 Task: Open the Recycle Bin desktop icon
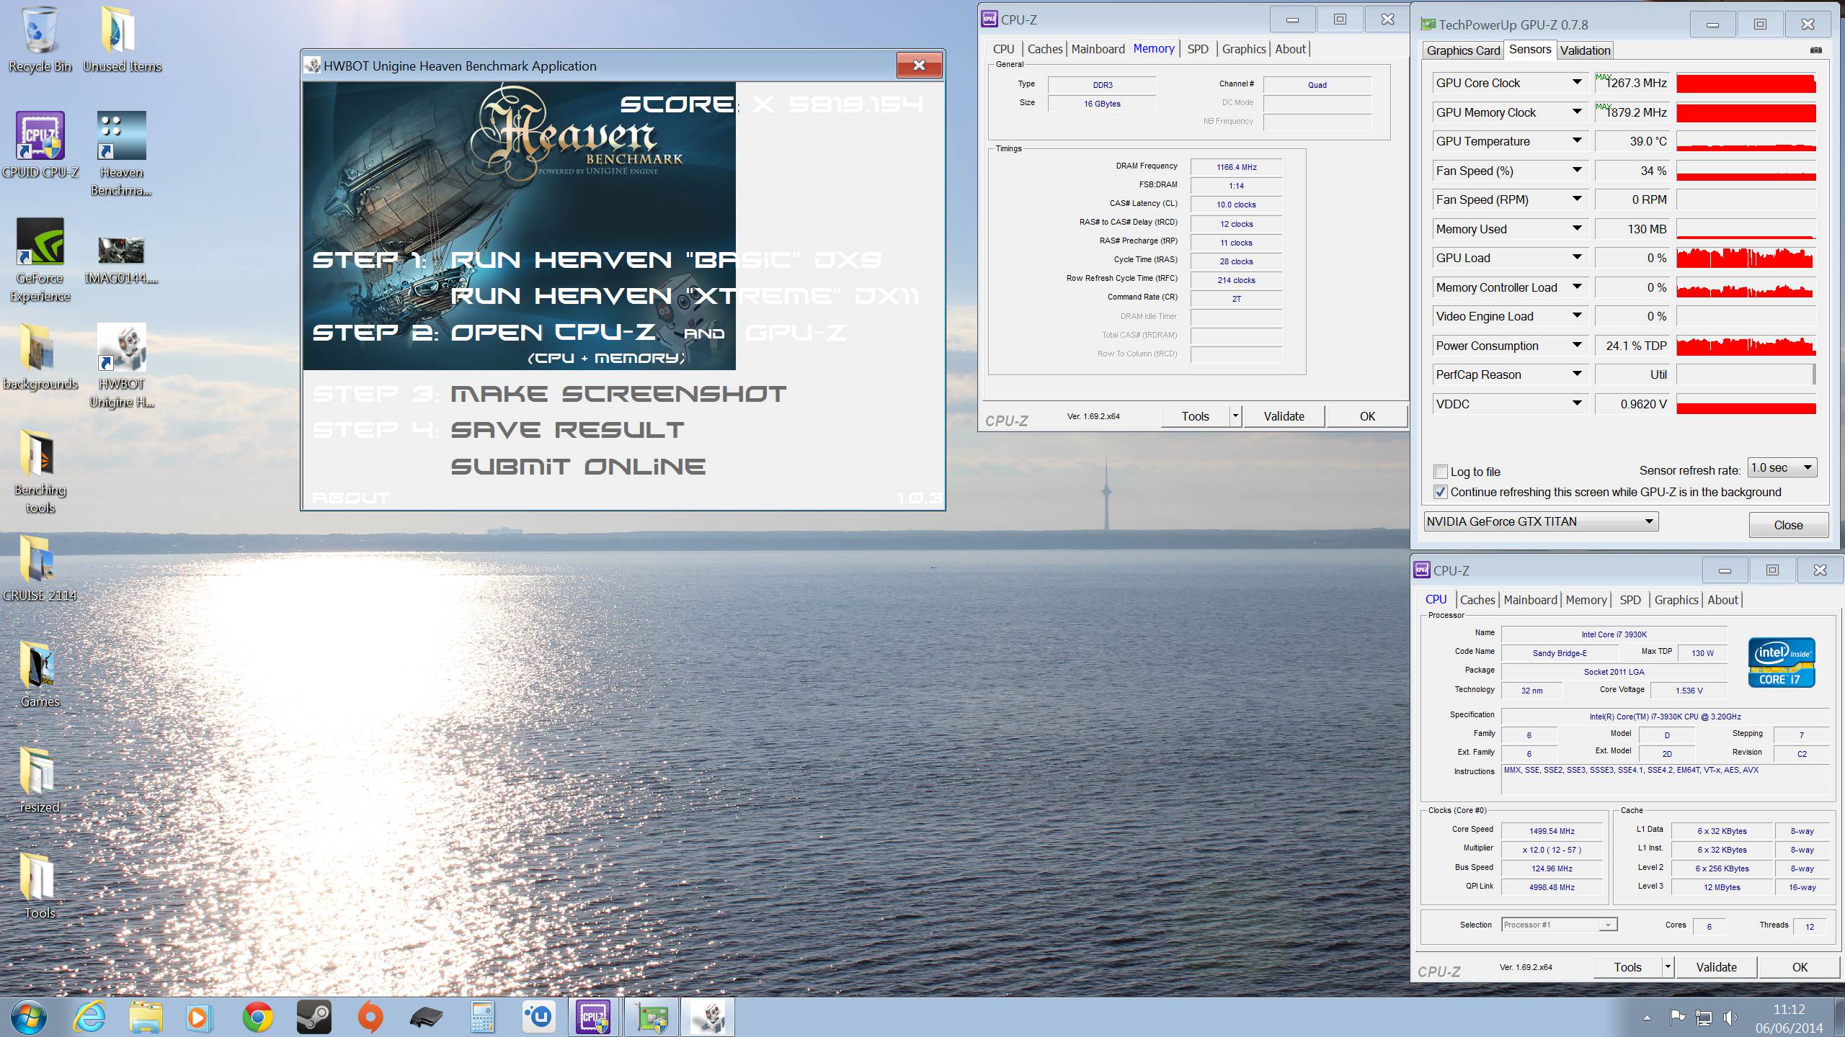(x=40, y=40)
